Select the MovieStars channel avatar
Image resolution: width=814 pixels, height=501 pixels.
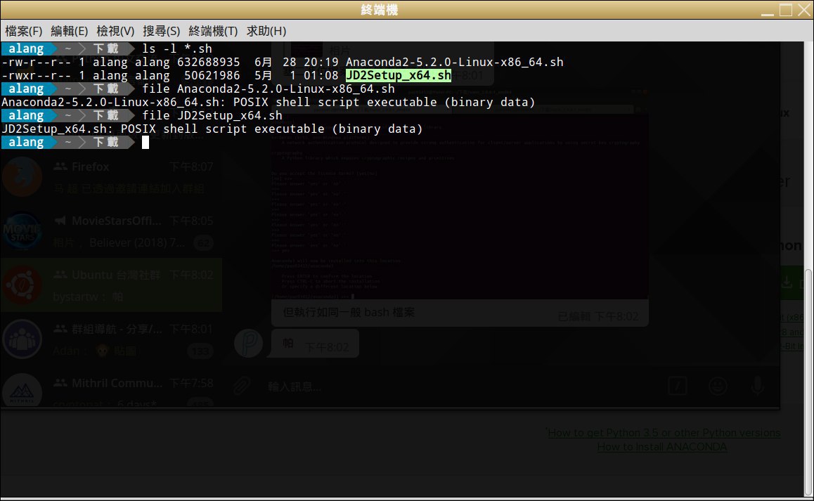coord(22,231)
